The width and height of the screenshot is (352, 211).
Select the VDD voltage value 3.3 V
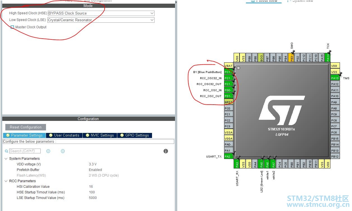click(x=93, y=164)
